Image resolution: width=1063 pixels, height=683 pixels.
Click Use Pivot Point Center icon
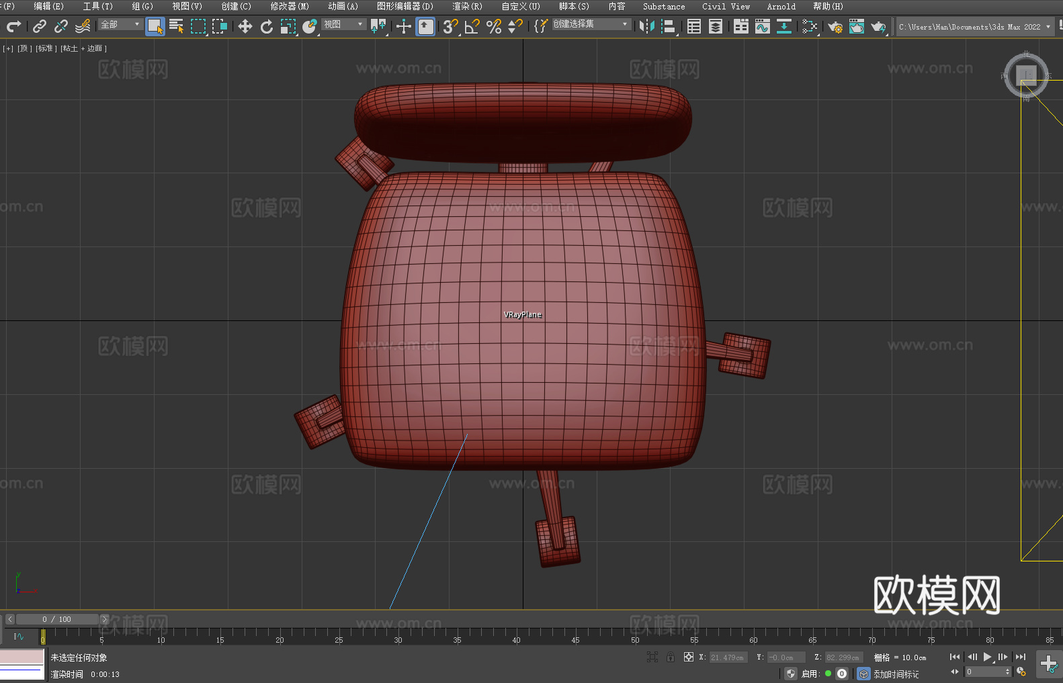pyautogui.click(x=378, y=26)
